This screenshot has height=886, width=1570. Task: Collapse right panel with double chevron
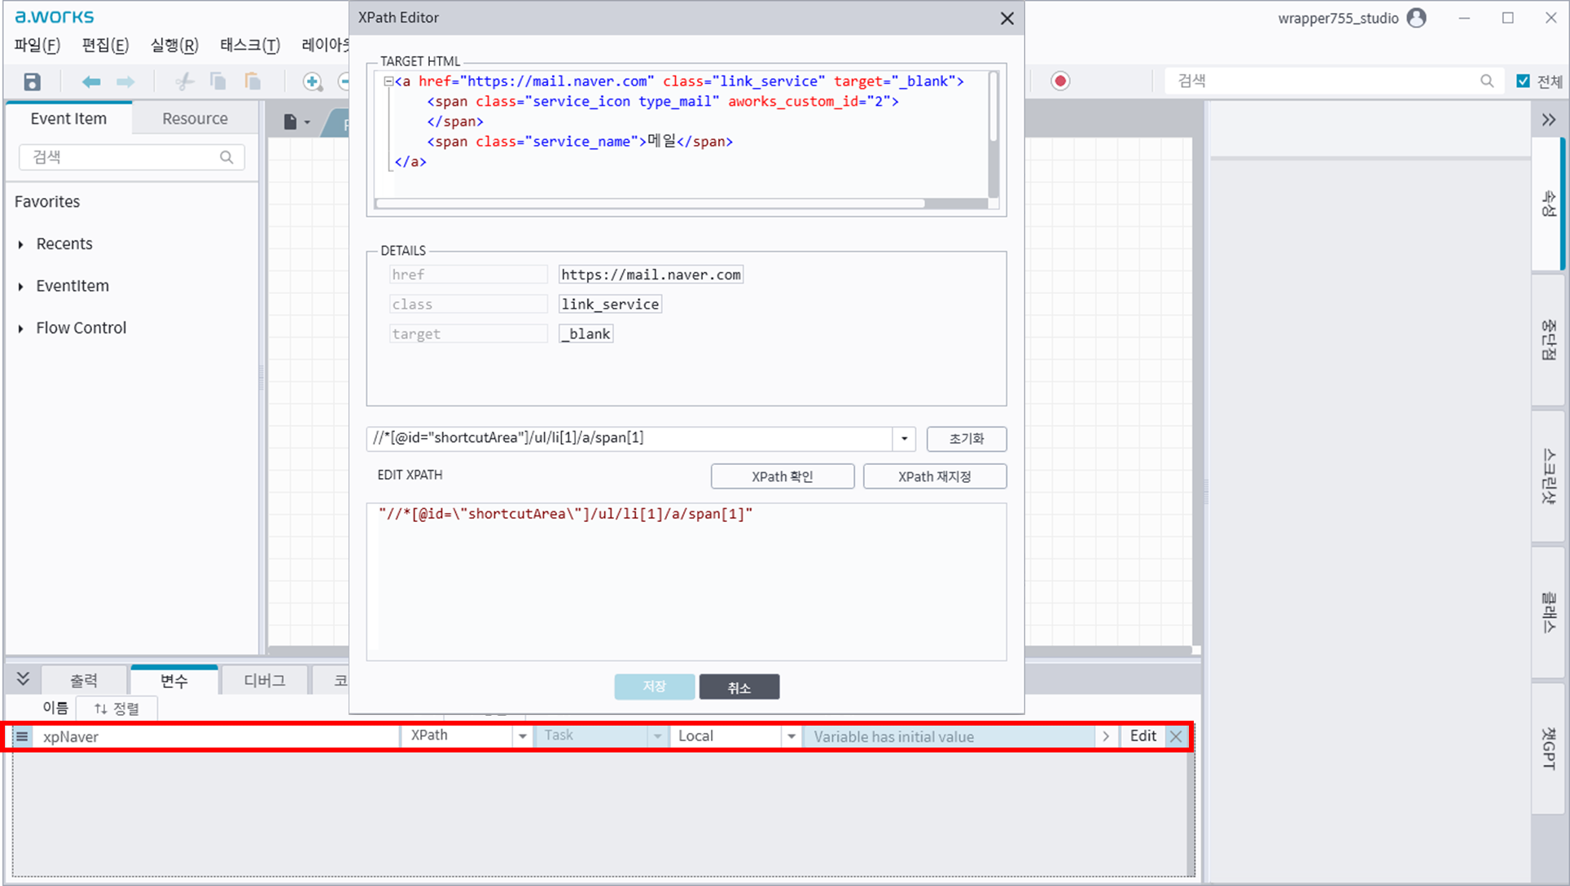pos(1549,120)
